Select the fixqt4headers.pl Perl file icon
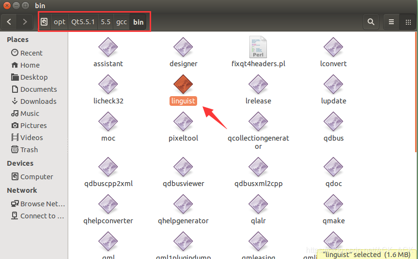 (258, 47)
